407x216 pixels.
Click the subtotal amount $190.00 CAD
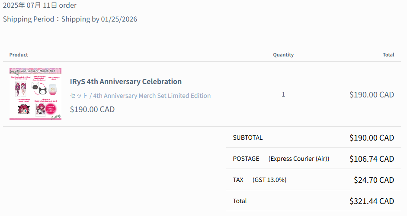(x=372, y=138)
